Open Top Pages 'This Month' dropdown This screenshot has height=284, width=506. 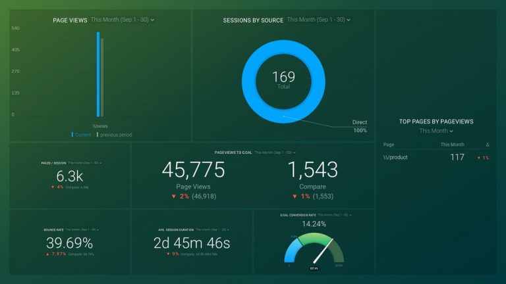(x=436, y=131)
